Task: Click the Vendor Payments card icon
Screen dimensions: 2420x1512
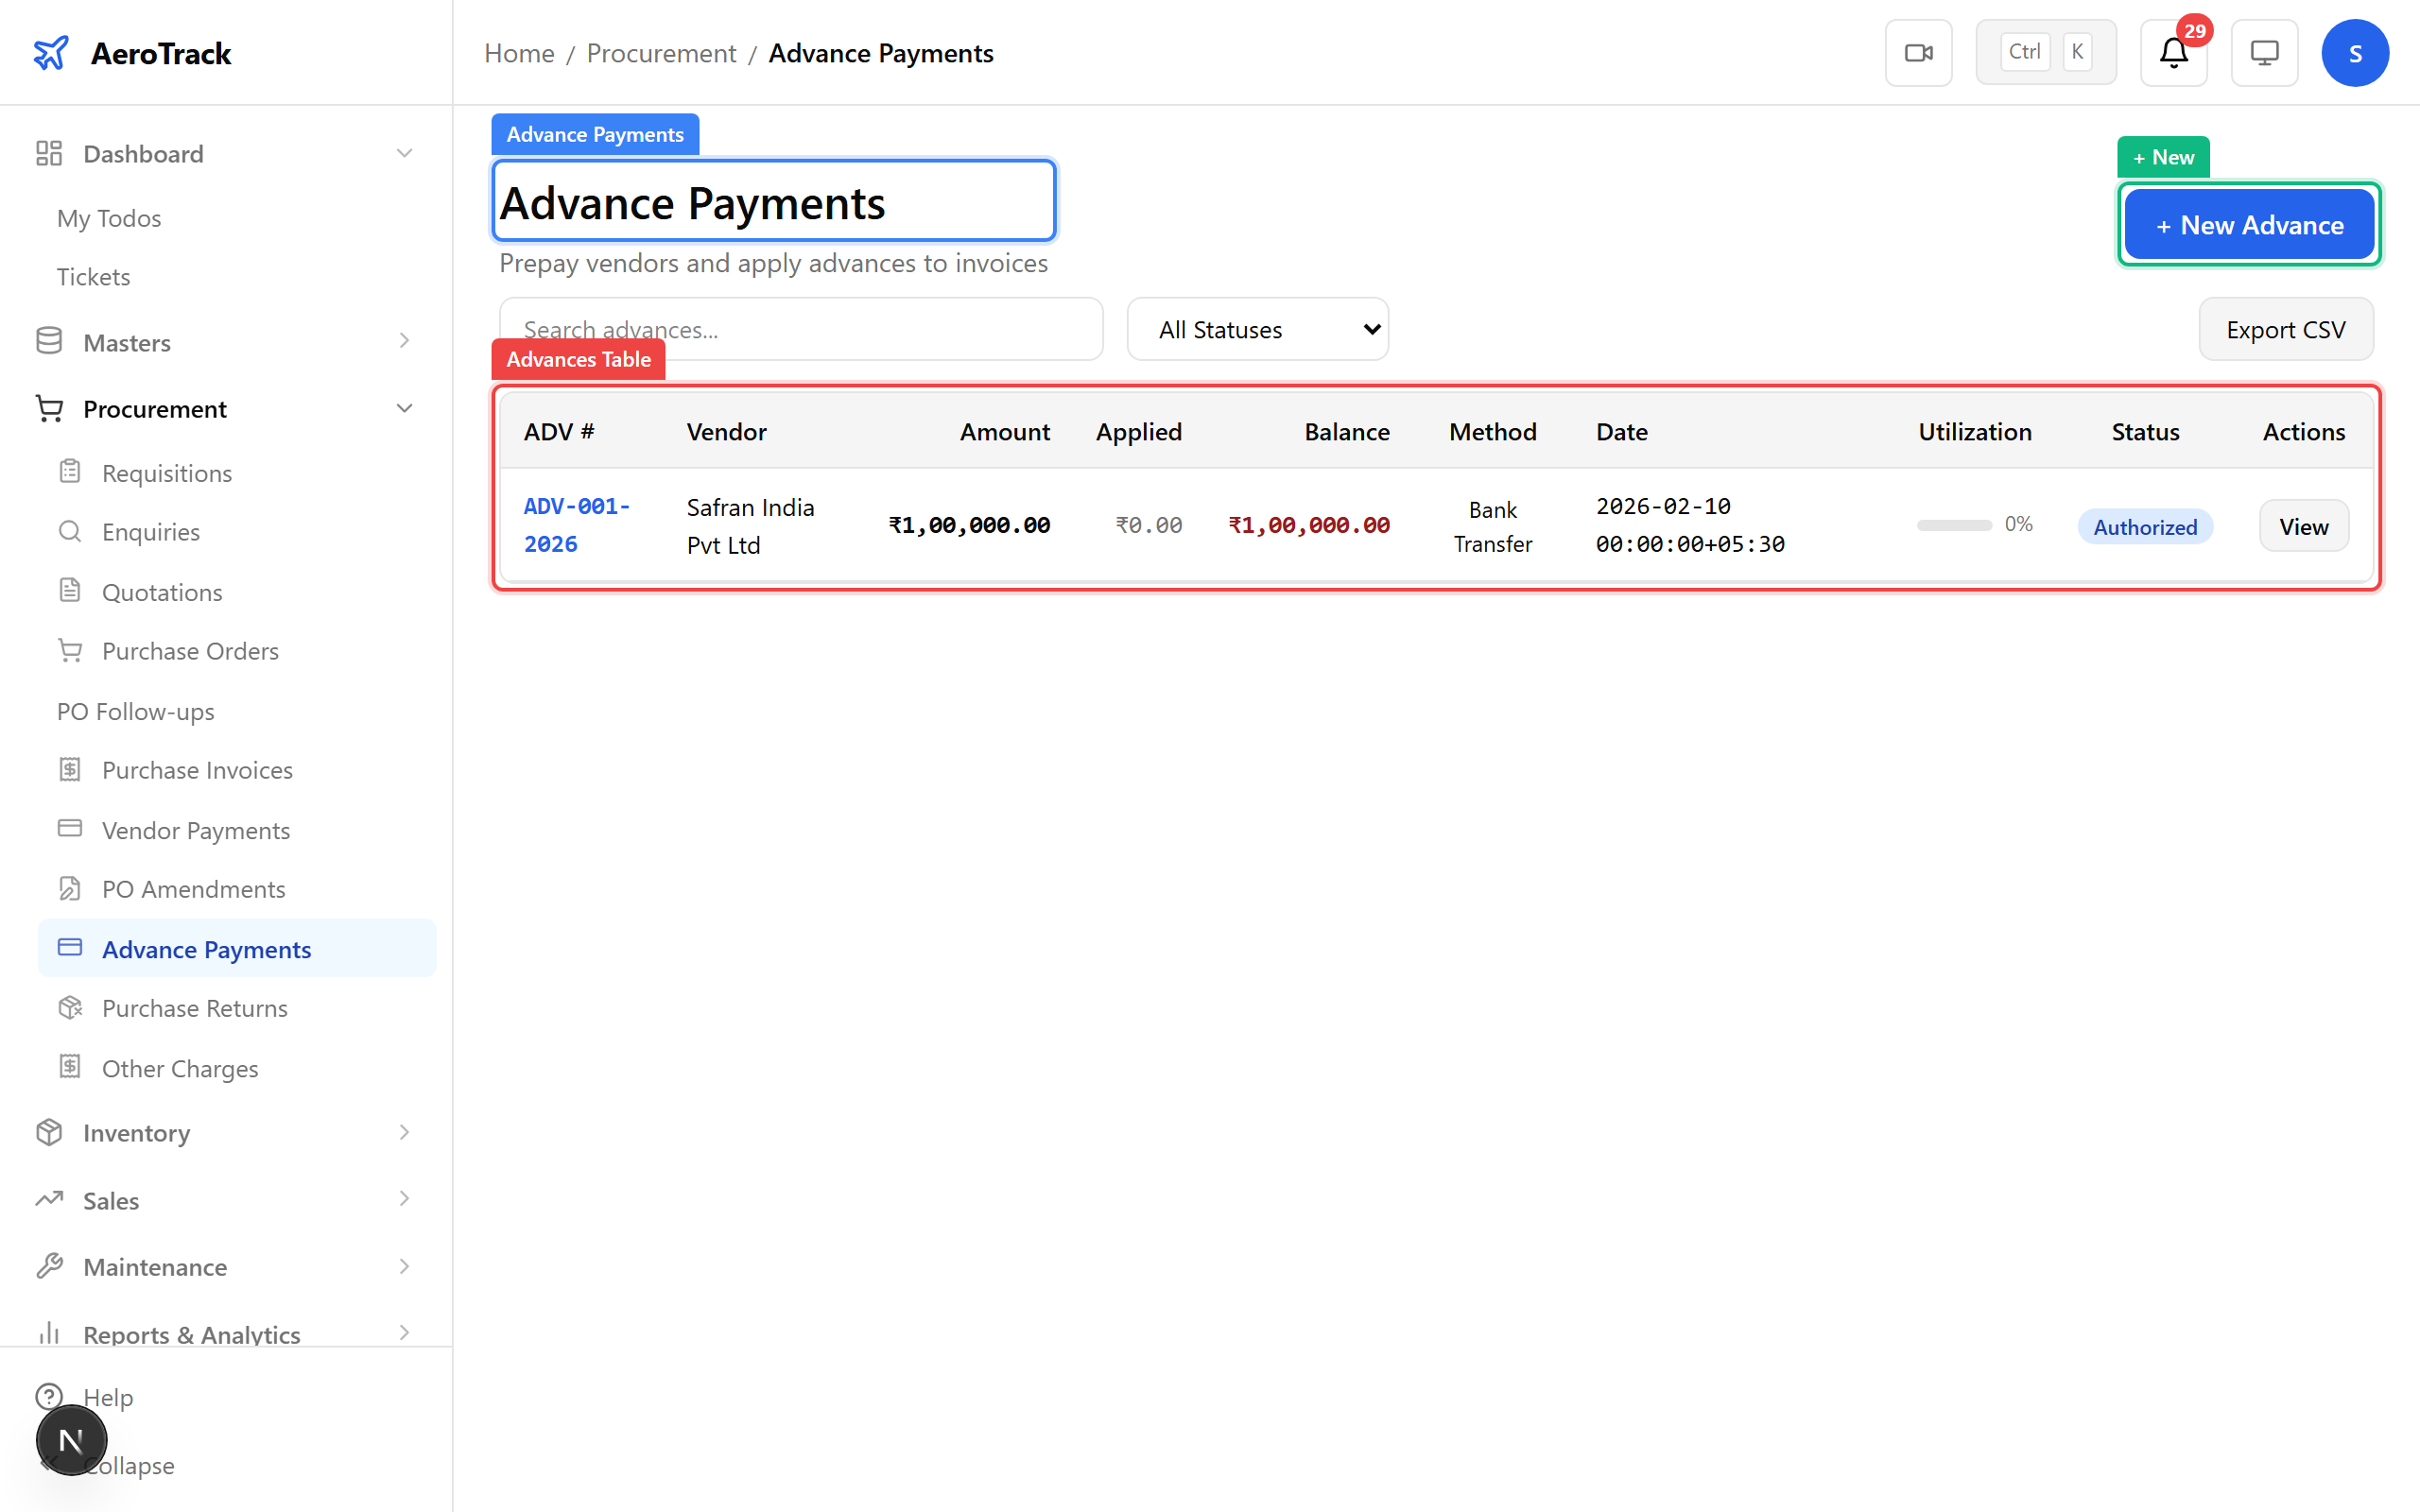Action: click(x=70, y=829)
